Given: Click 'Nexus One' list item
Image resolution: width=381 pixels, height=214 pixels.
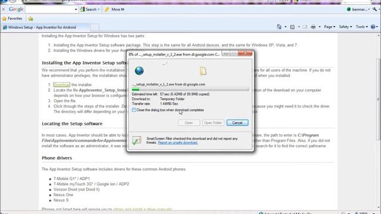Looking at the screenshot, I should tap(63, 195).
